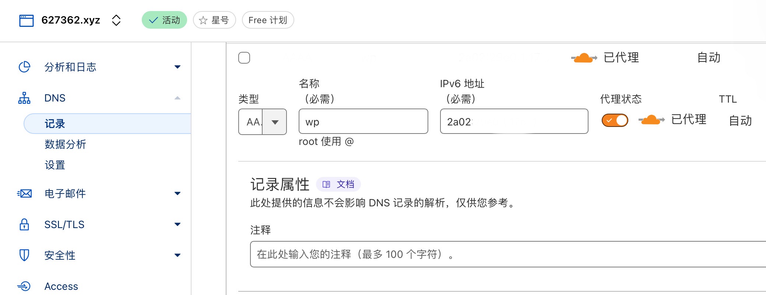766x295 pixels.
Task: Click the 注释 comment input field
Action: 508,254
